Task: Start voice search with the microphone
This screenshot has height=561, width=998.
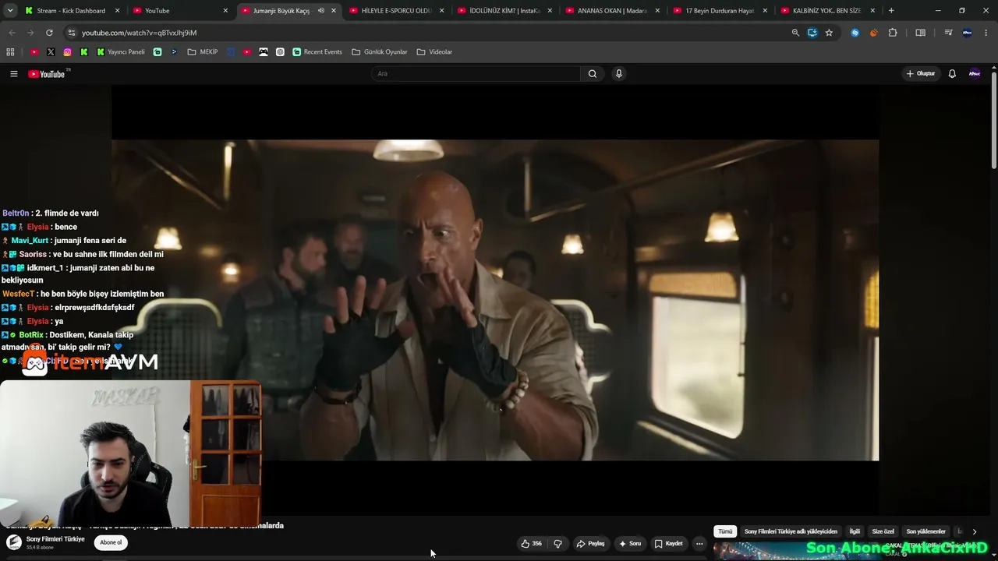Action: click(x=619, y=74)
